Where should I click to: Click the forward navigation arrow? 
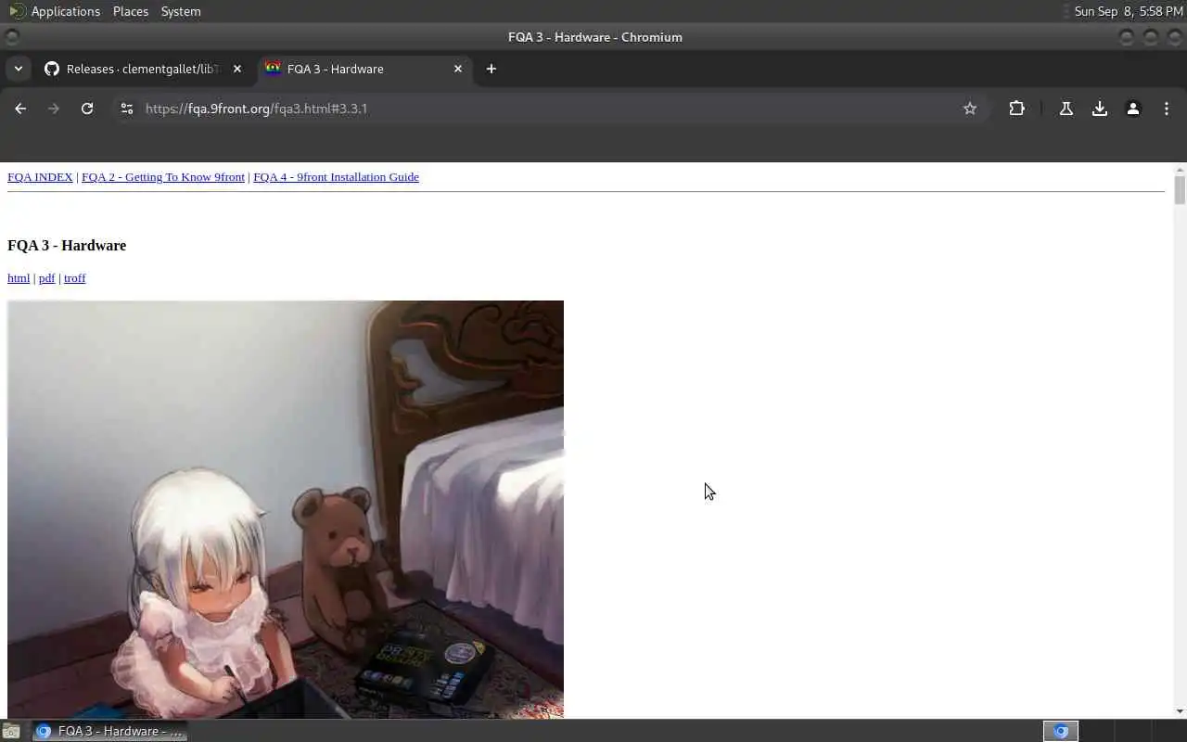[x=54, y=109]
